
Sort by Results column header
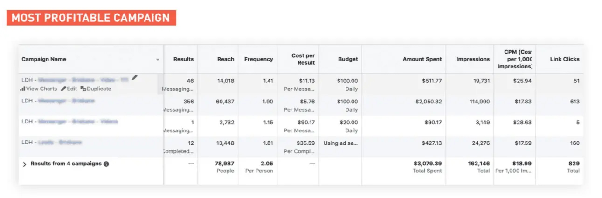pyautogui.click(x=183, y=59)
